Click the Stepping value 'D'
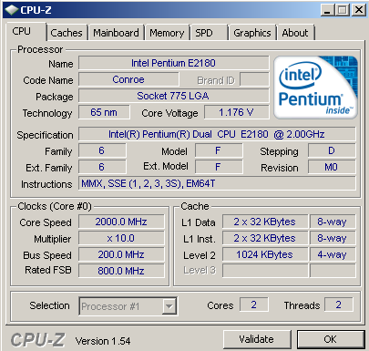Viewport: 369px width, 351px height. (x=332, y=150)
